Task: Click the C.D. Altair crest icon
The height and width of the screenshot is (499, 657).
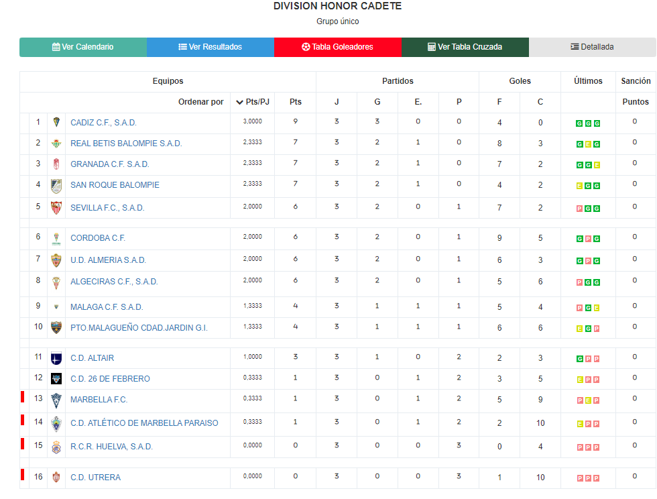Action: 56,358
